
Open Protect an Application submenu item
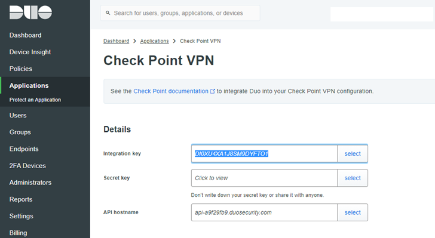click(x=35, y=100)
